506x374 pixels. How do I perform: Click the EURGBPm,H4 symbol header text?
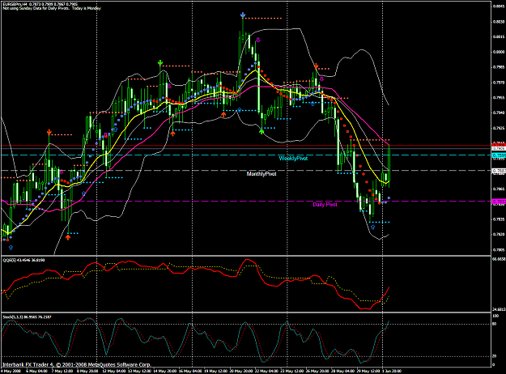tap(15, 5)
